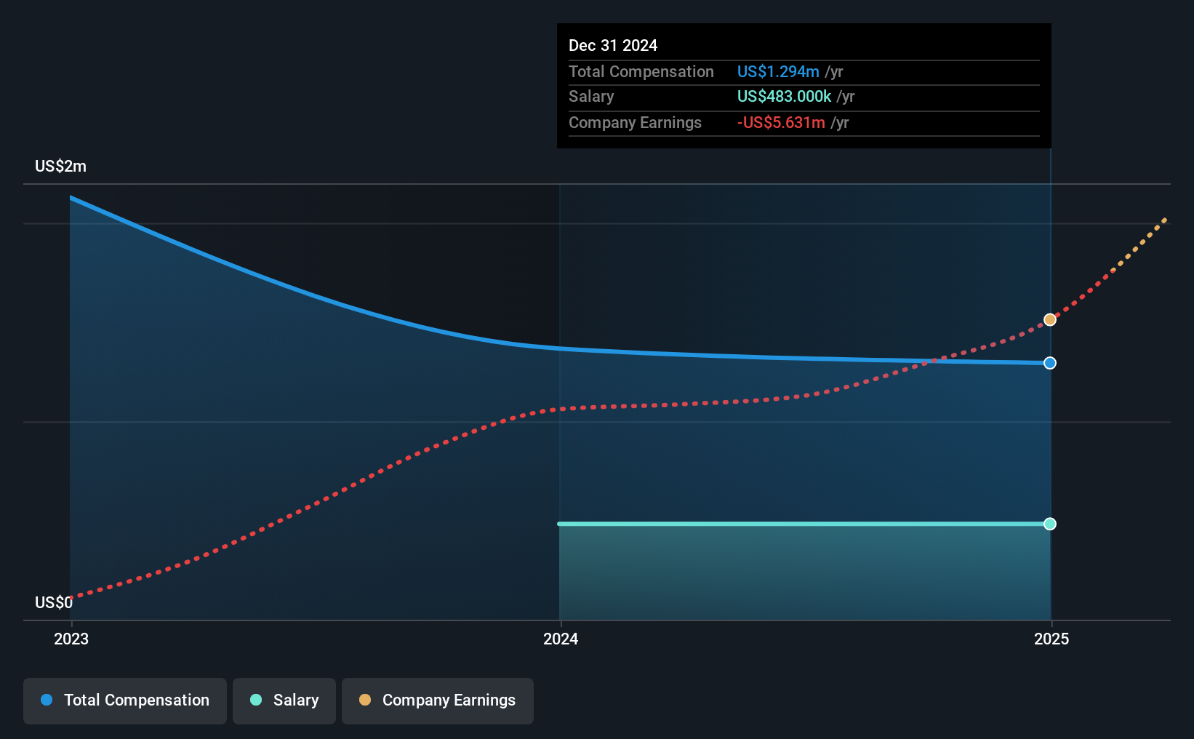Click the 2025 x-axis label
Image resolution: width=1194 pixels, height=739 pixels.
point(1051,639)
